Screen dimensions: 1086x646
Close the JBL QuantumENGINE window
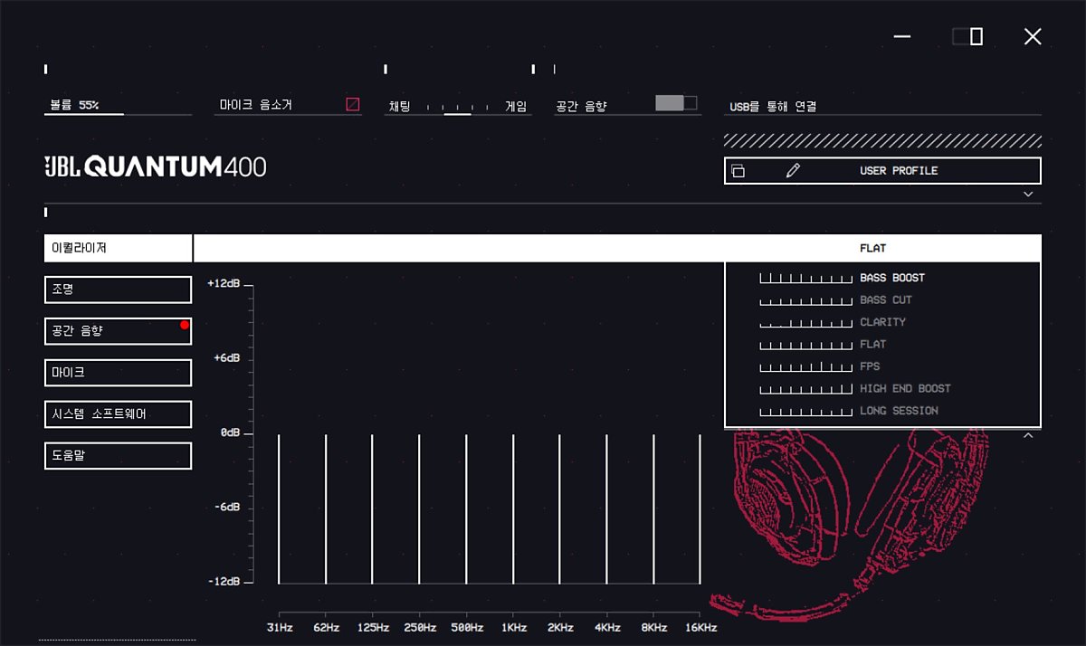pyautogui.click(x=1033, y=36)
